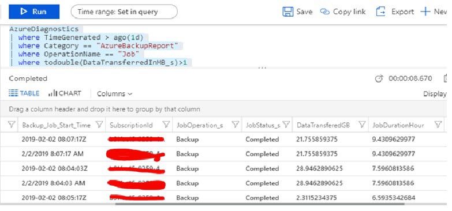Switch to the TABLE view tab

tap(24, 93)
